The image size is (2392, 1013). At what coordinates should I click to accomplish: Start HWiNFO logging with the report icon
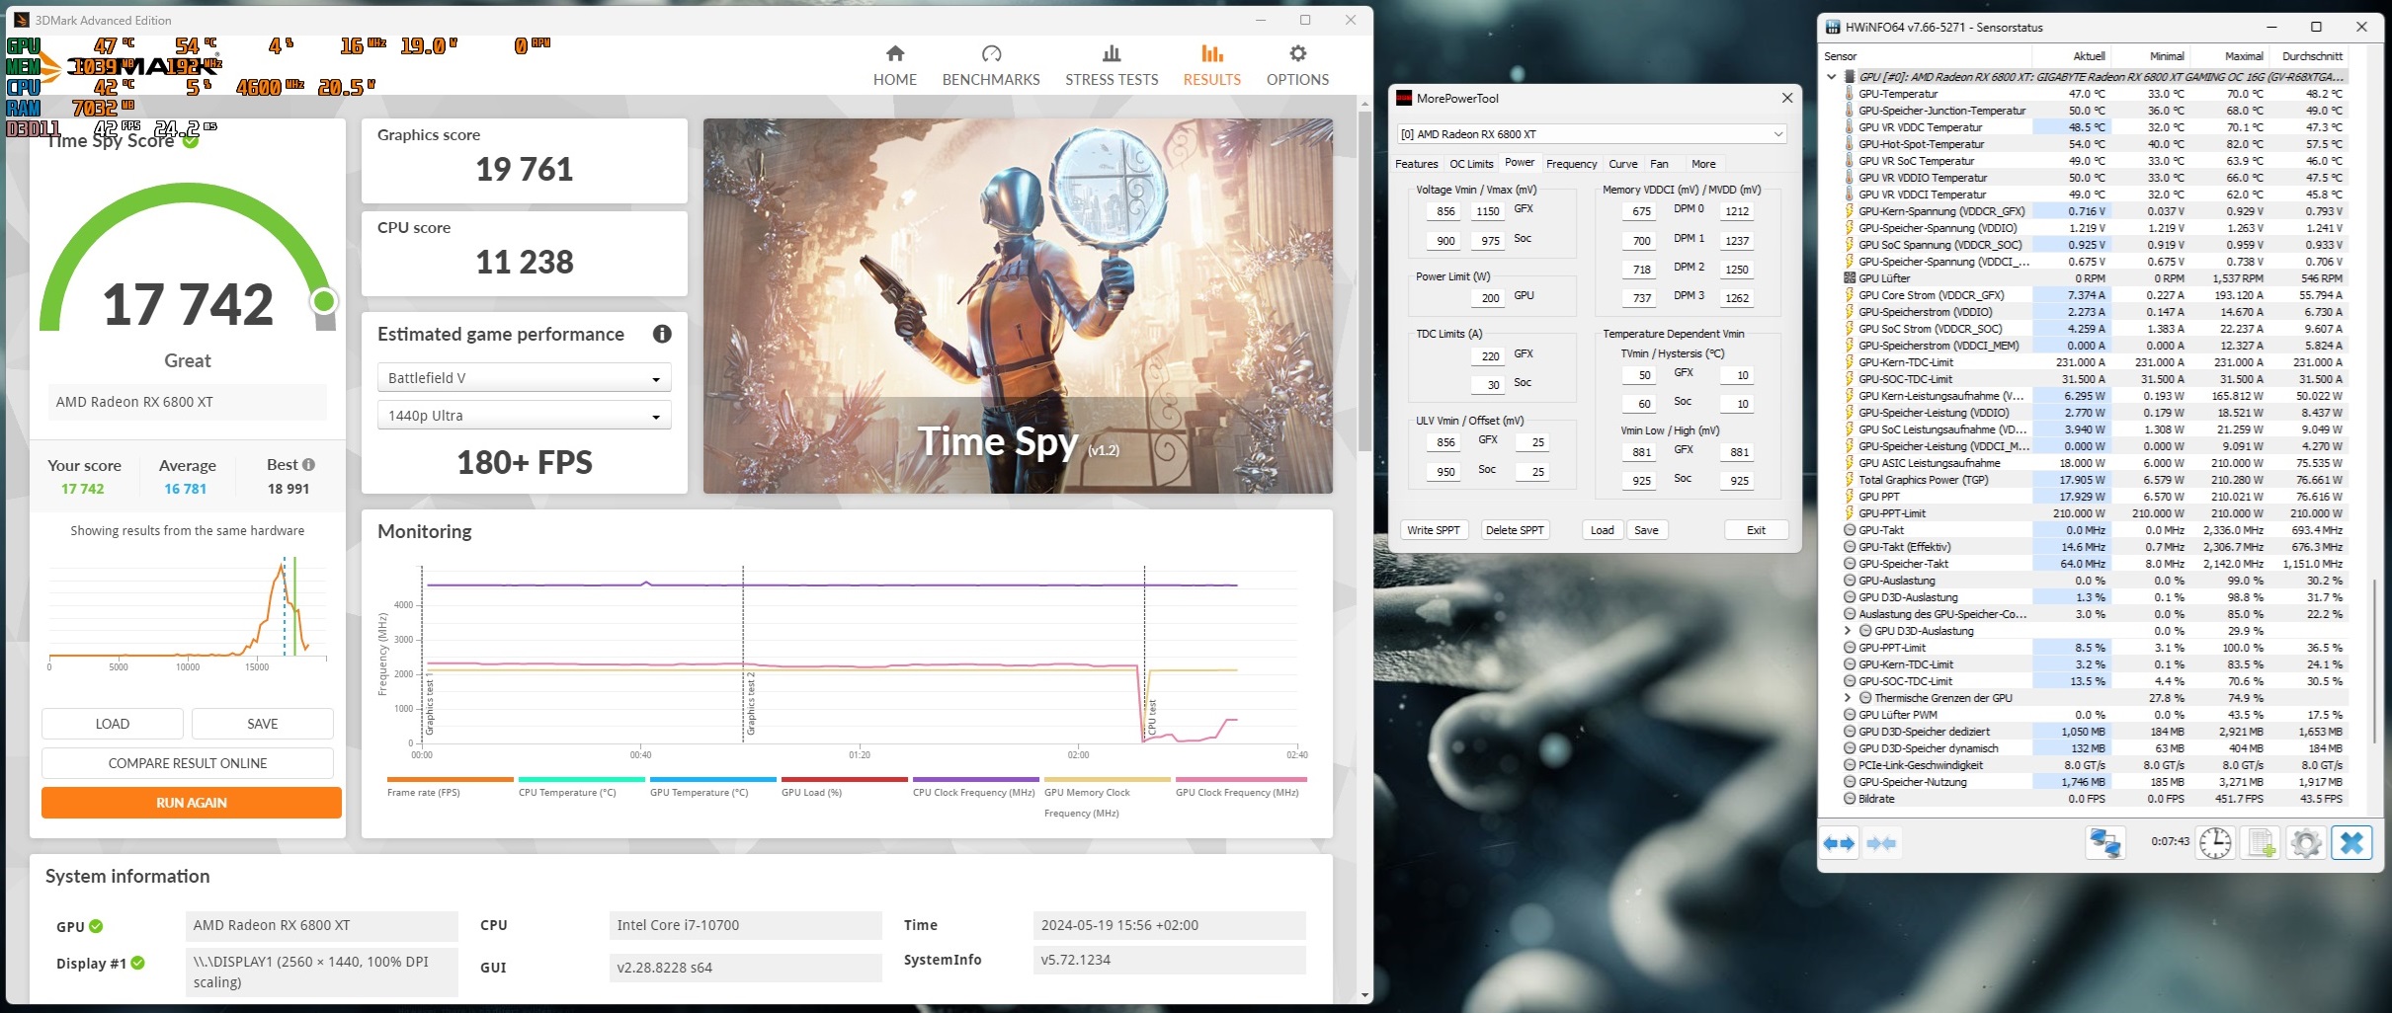tap(2261, 843)
